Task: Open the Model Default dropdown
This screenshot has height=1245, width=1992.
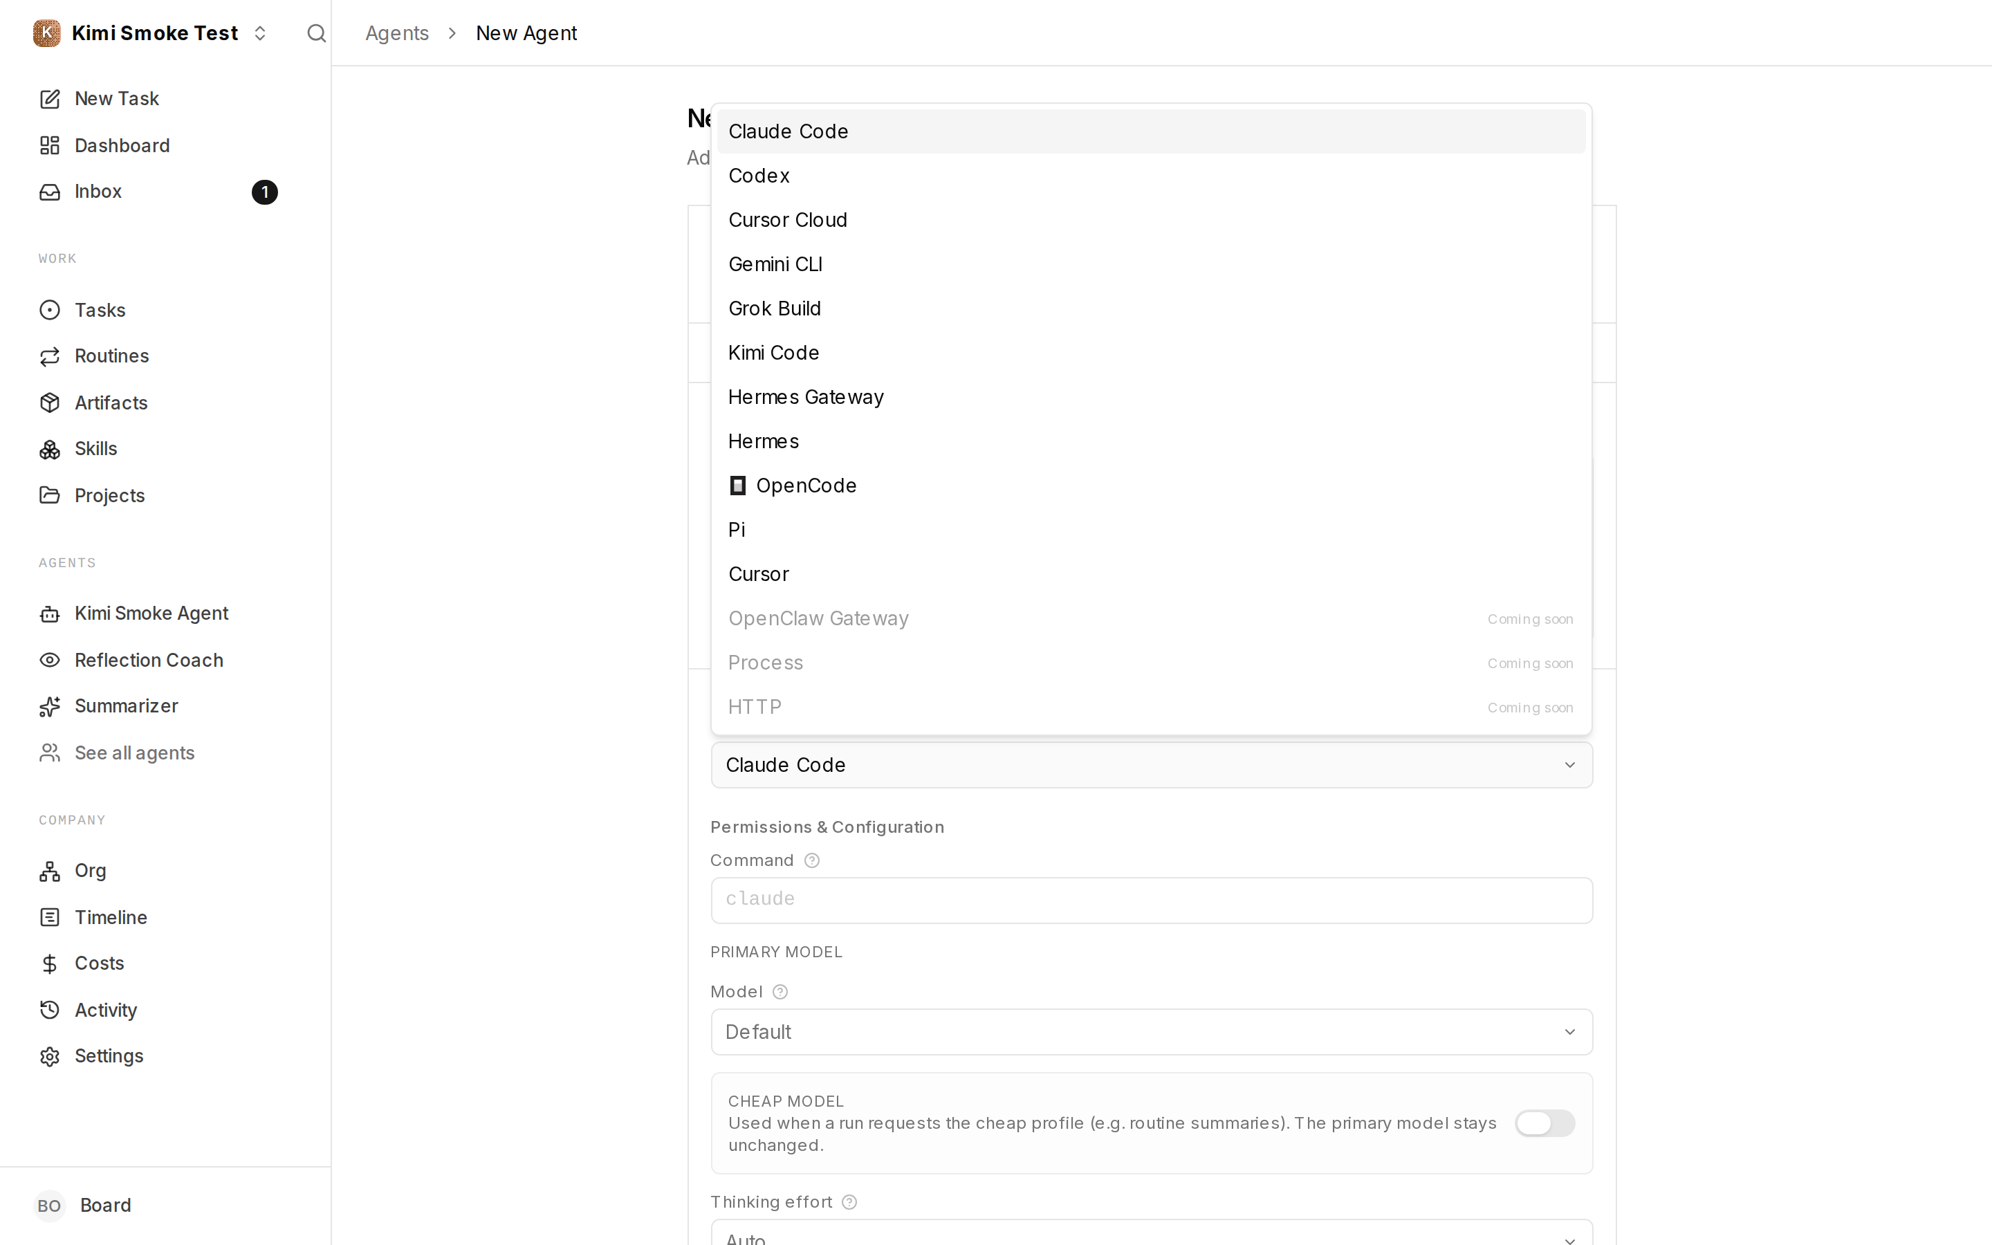Action: [1152, 1032]
